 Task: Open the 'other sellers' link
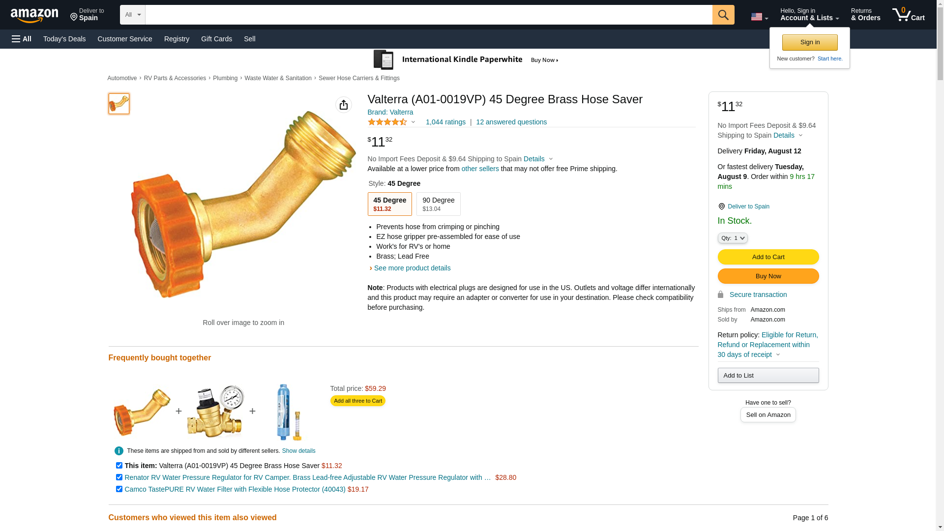(x=480, y=169)
